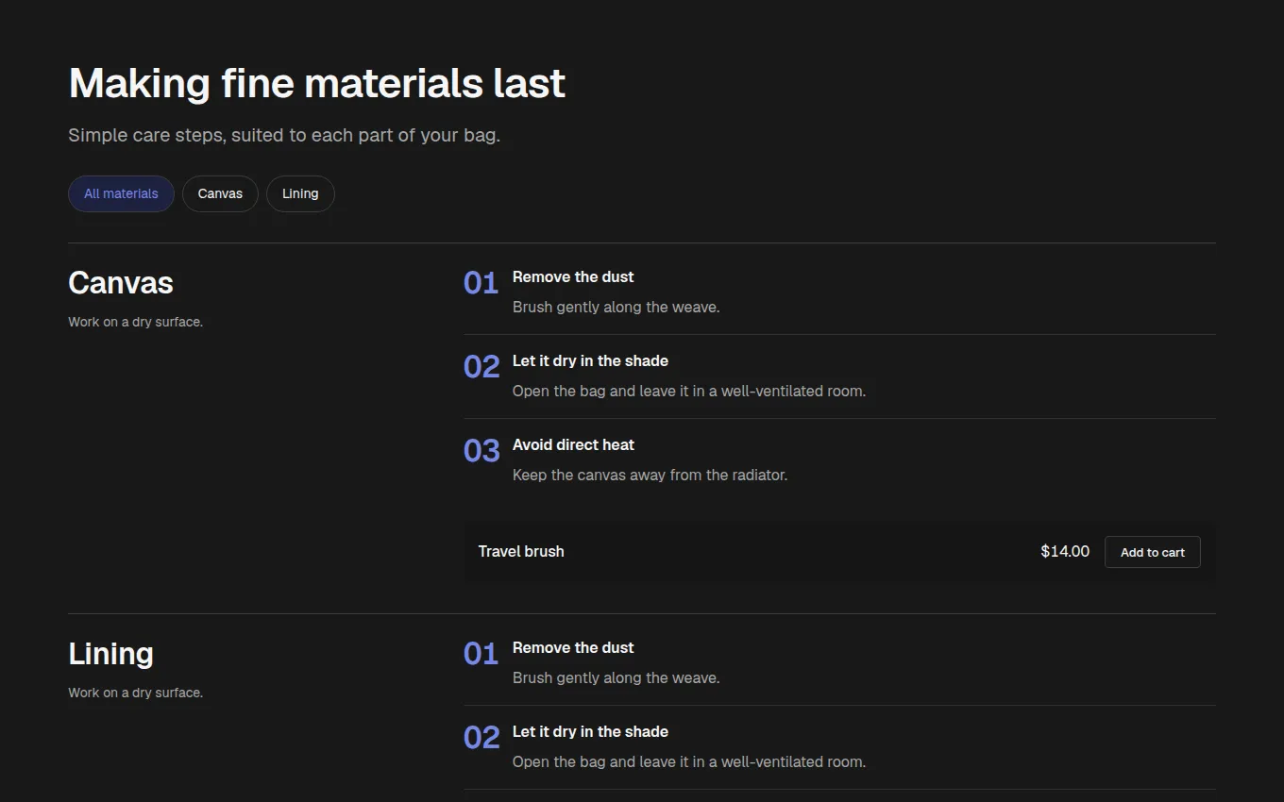
Task: Click Lining 'Brush gently along the weave' description
Action: coord(616,677)
